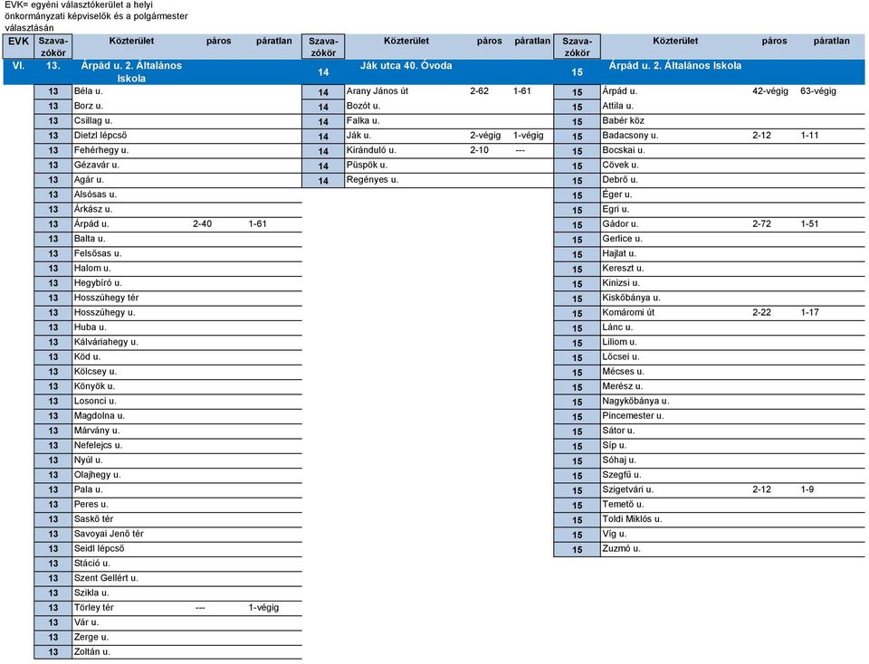Click the '63-végig' odd range value
Screen dimensions: 869x664
click(818, 91)
